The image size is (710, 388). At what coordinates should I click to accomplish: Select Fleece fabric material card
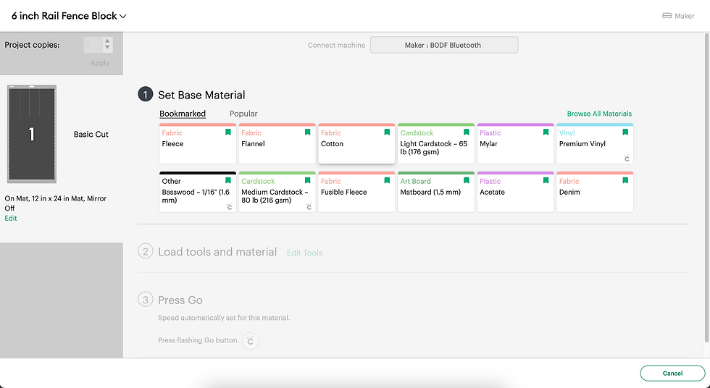197,143
